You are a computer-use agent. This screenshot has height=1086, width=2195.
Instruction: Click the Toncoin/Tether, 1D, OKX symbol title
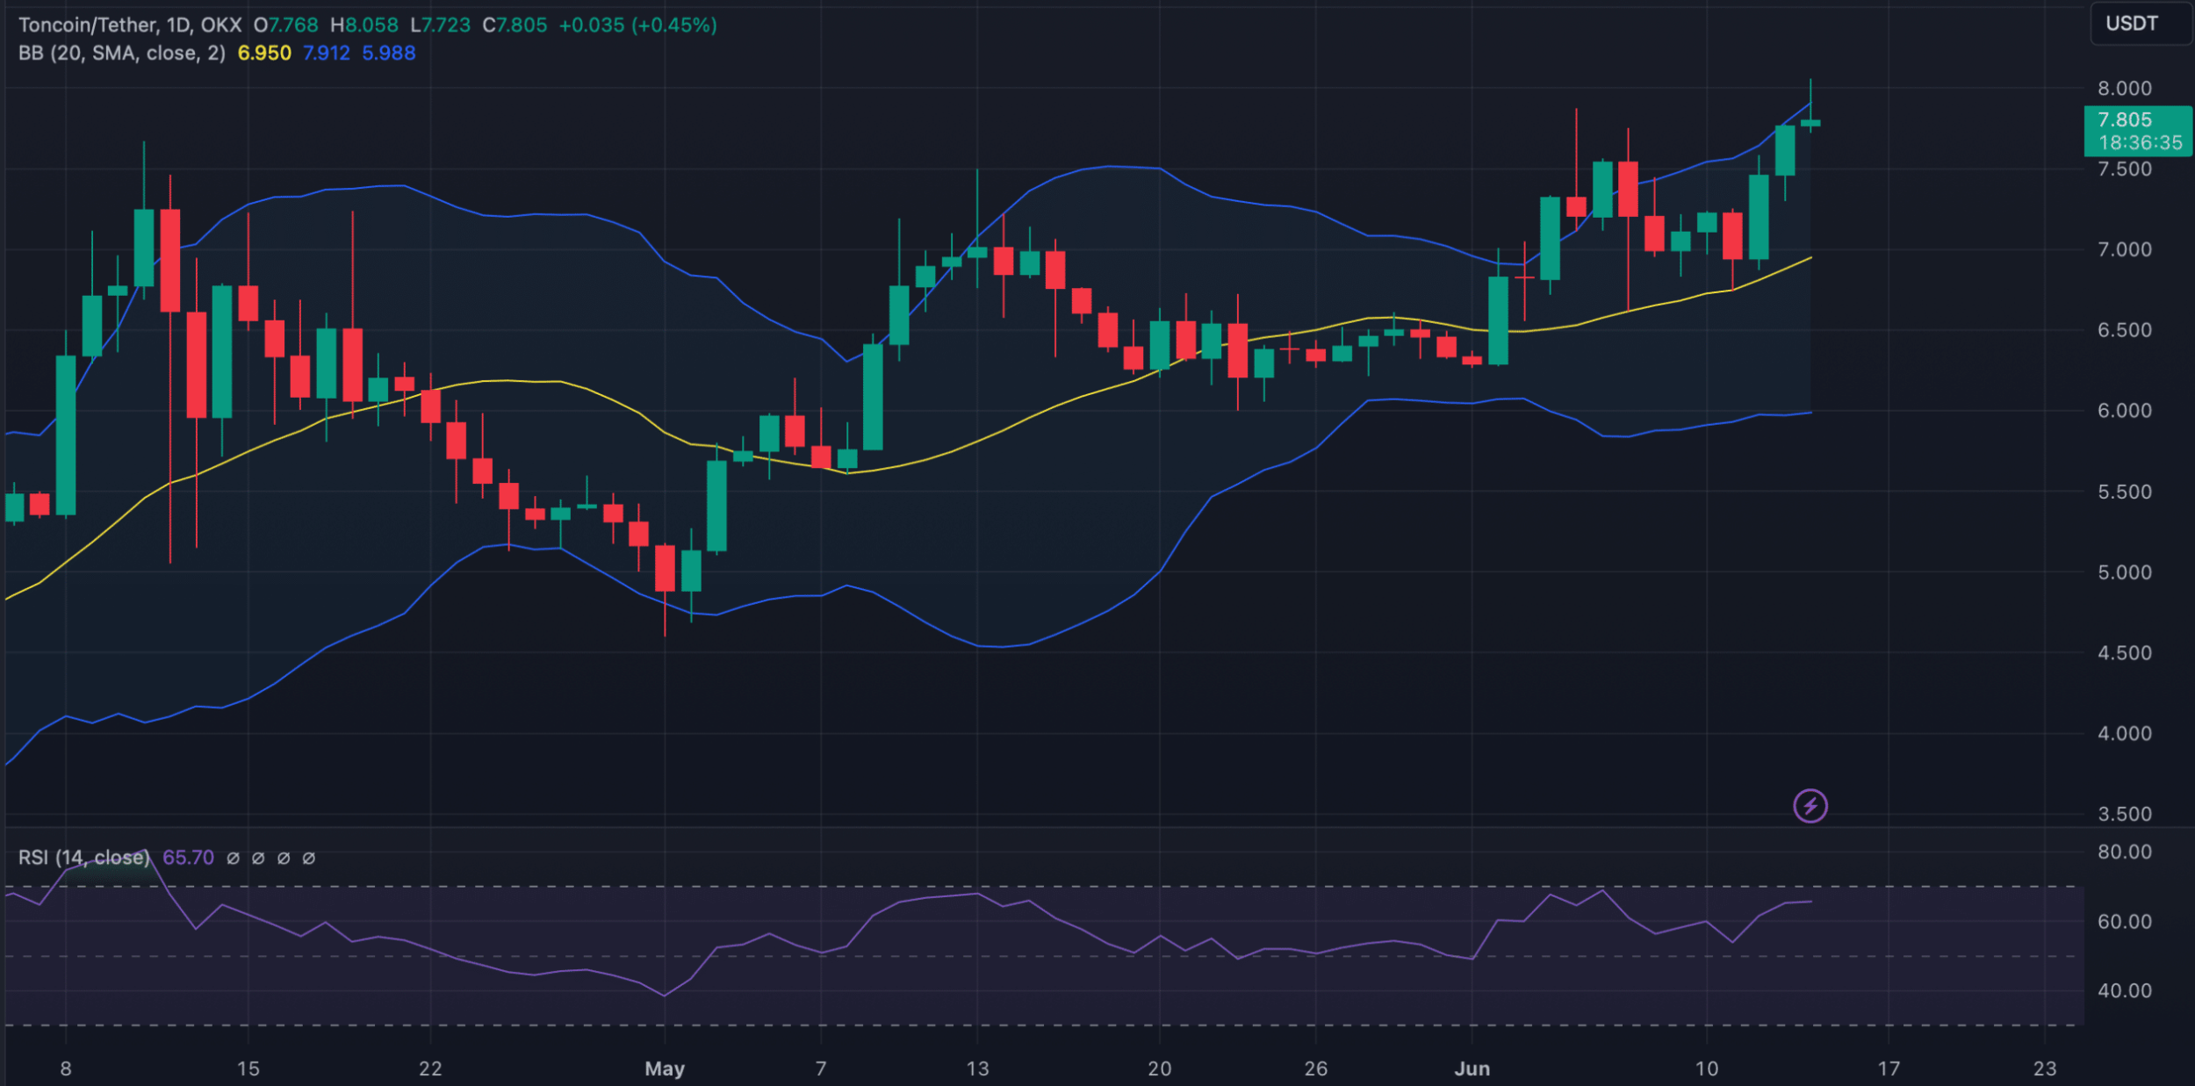click(x=130, y=25)
